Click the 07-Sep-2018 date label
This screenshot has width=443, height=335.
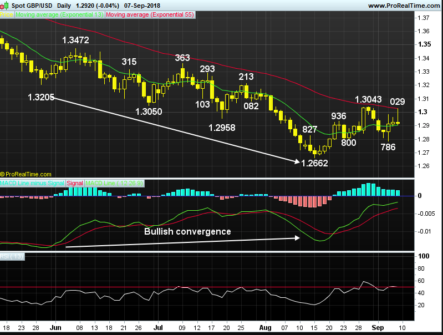pos(142,6)
